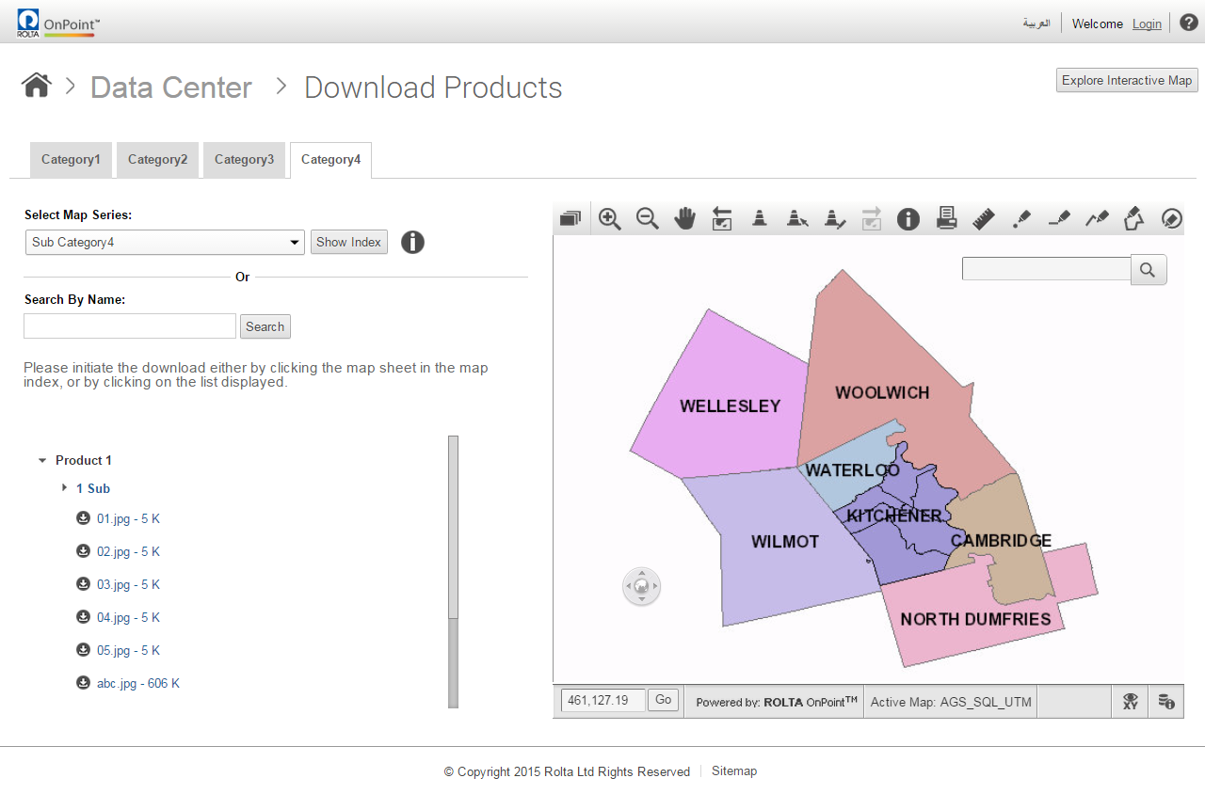
Task: Select the draw polygon markup tool
Action: click(x=1133, y=219)
